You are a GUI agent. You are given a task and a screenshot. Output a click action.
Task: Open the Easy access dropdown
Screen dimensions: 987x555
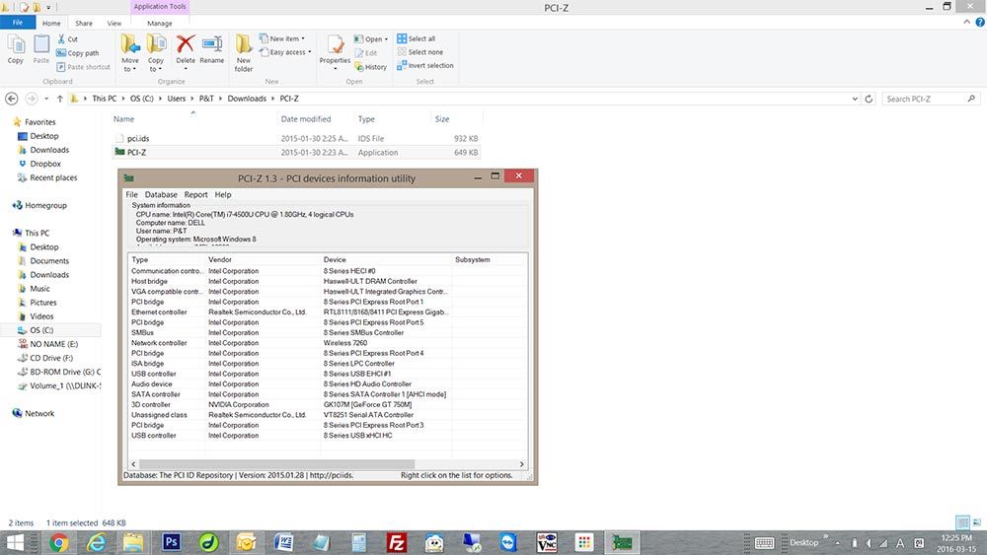pyautogui.click(x=285, y=52)
